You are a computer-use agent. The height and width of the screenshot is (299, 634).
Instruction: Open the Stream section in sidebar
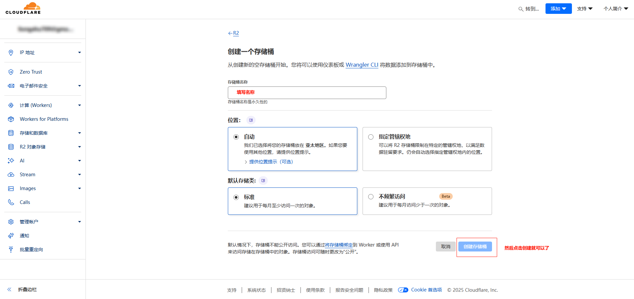coord(27,174)
